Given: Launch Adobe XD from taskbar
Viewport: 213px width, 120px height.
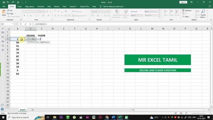Looking at the screenshot, I should 87,117.
